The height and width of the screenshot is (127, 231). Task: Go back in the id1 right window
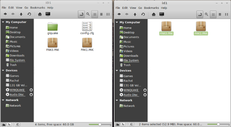(119, 14)
